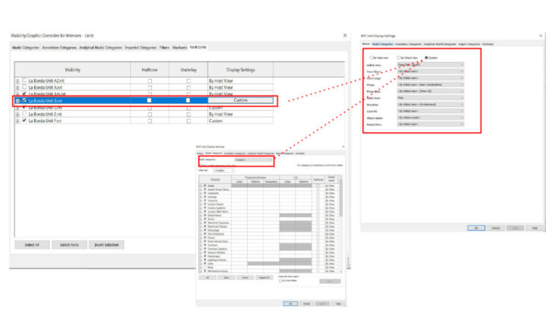Select the By host view radio option

pyautogui.click(x=369, y=57)
